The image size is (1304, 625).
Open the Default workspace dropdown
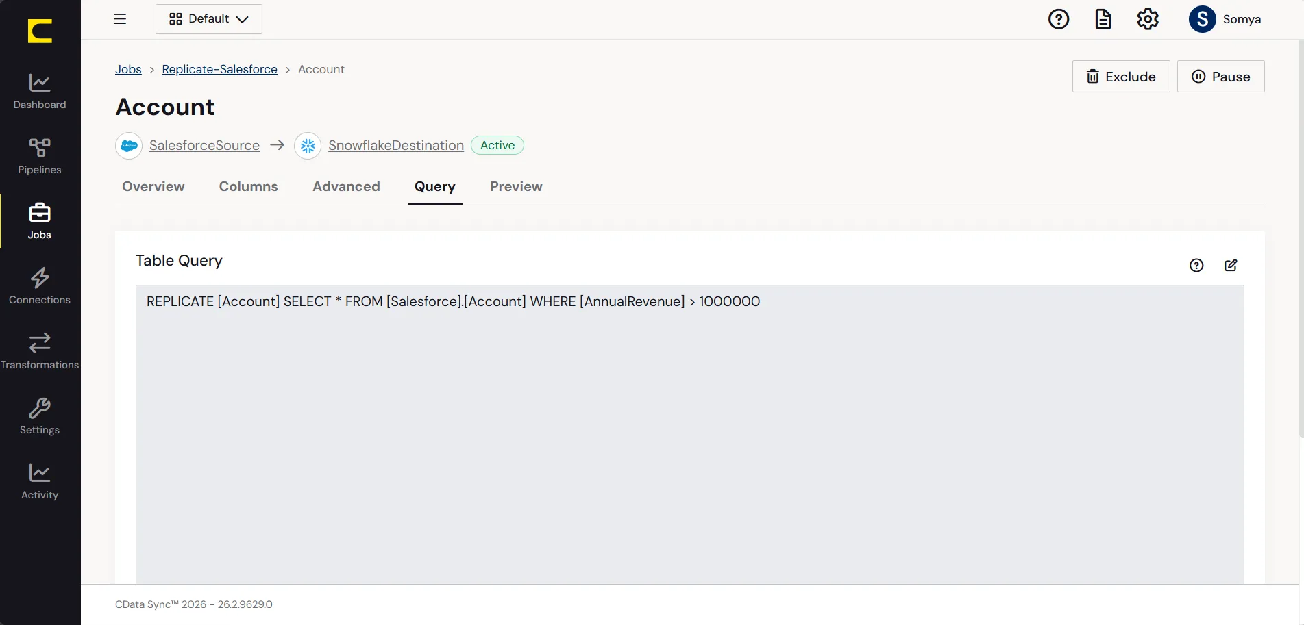[x=209, y=19]
